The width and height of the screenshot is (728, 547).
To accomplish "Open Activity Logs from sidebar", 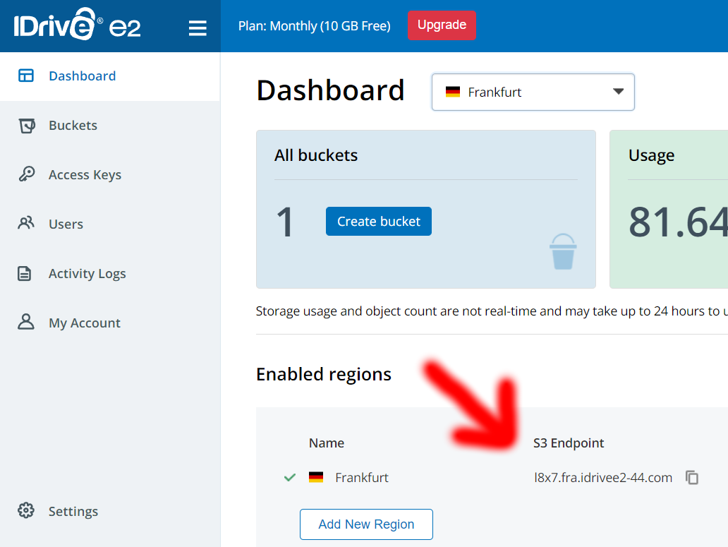I will pos(87,274).
